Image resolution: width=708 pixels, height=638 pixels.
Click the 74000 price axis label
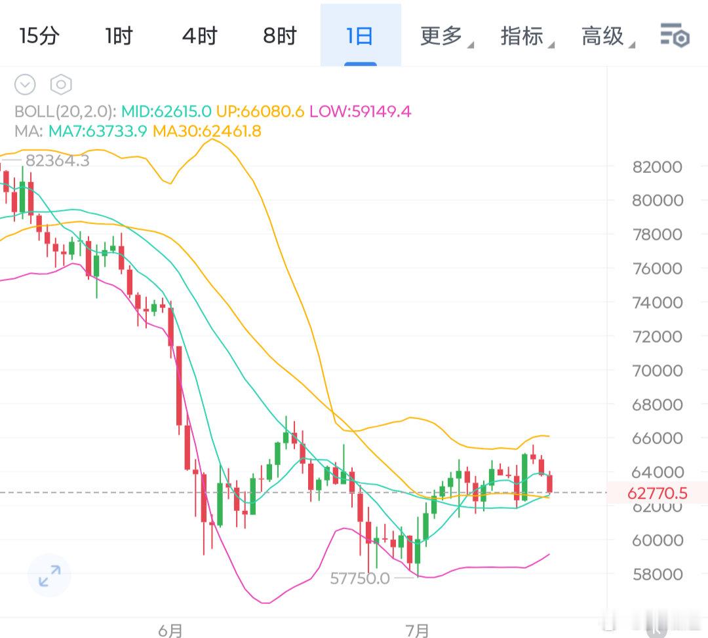657,303
